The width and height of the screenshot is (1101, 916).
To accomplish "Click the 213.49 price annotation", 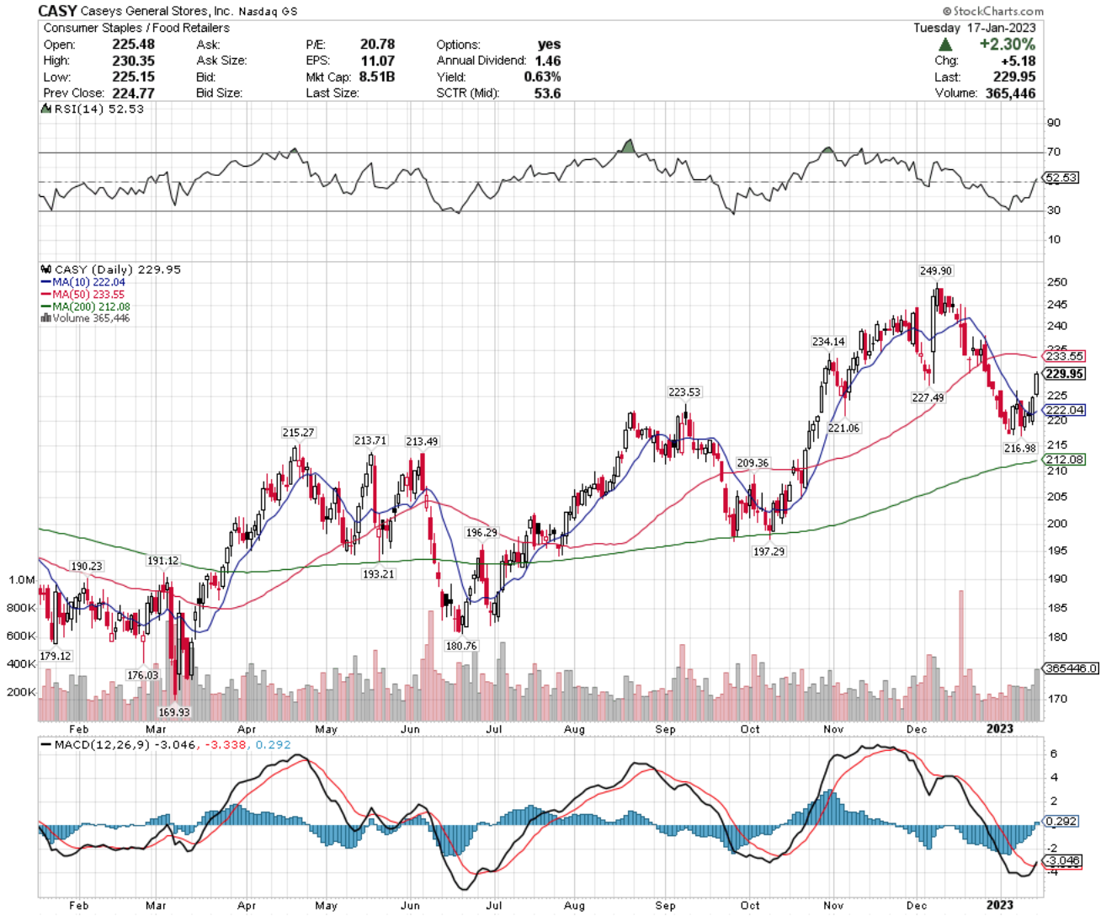I will [x=422, y=442].
